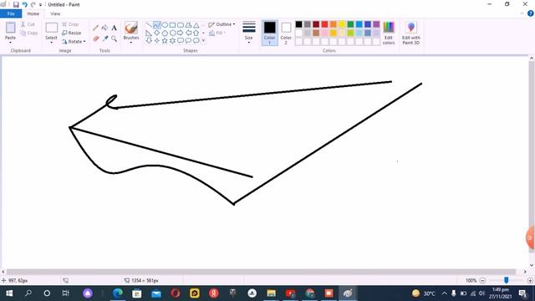Expand the Paste dropdown arrow
This screenshot has width=535, height=301.
(10, 43)
